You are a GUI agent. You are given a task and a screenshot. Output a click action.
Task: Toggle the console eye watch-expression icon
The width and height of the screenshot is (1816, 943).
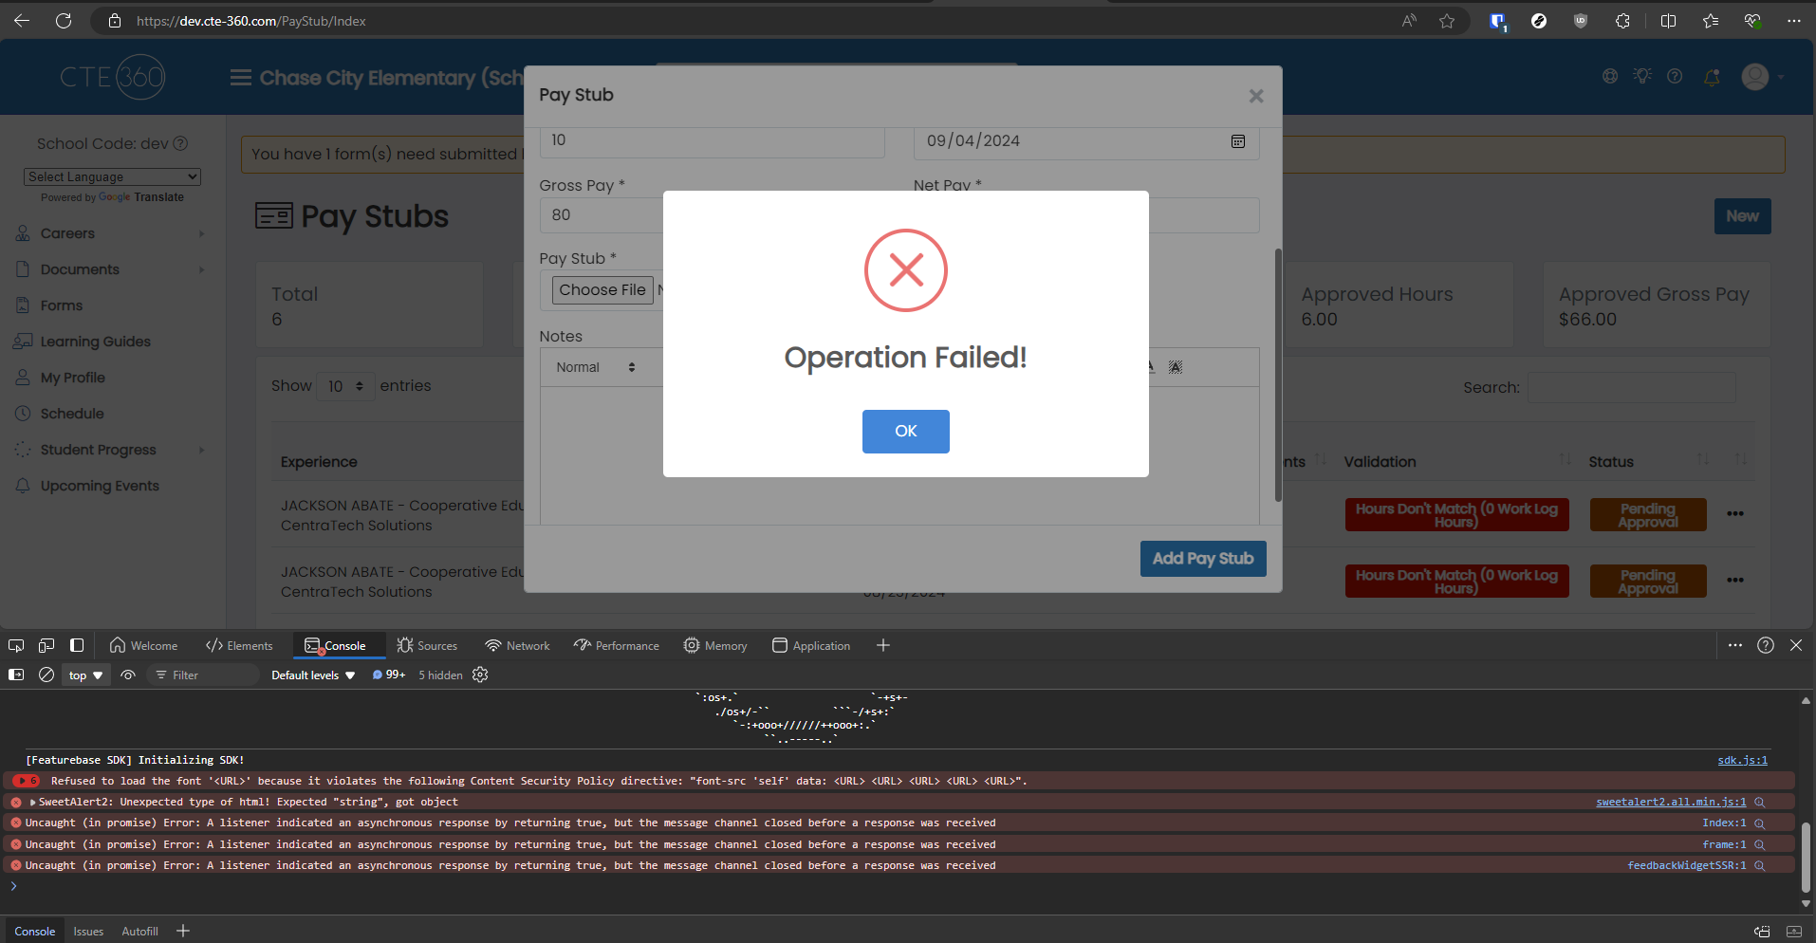click(x=127, y=675)
